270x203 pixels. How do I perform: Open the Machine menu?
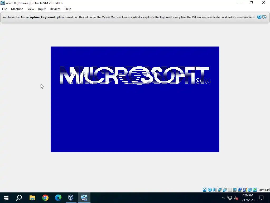click(x=17, y=9)
